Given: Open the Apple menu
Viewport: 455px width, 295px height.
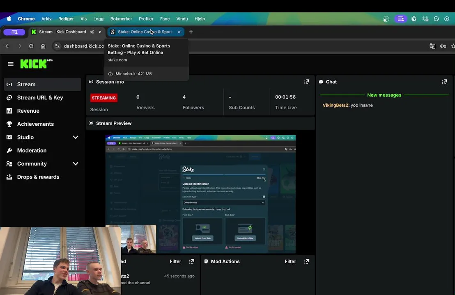Looking at the screenshot, I should tap(9, 19).
